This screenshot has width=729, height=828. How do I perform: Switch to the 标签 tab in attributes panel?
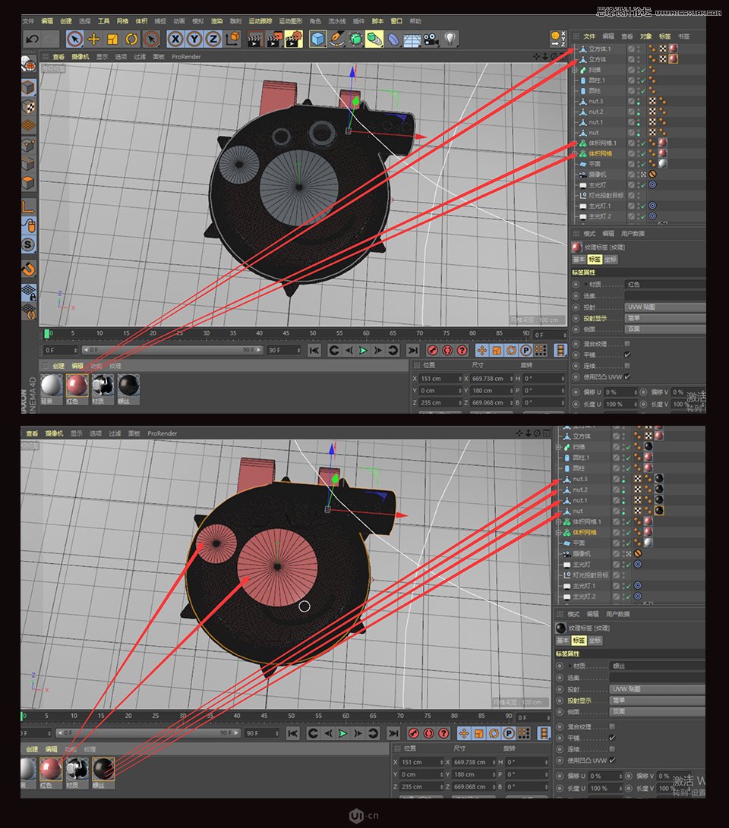(x=596, y=260)
